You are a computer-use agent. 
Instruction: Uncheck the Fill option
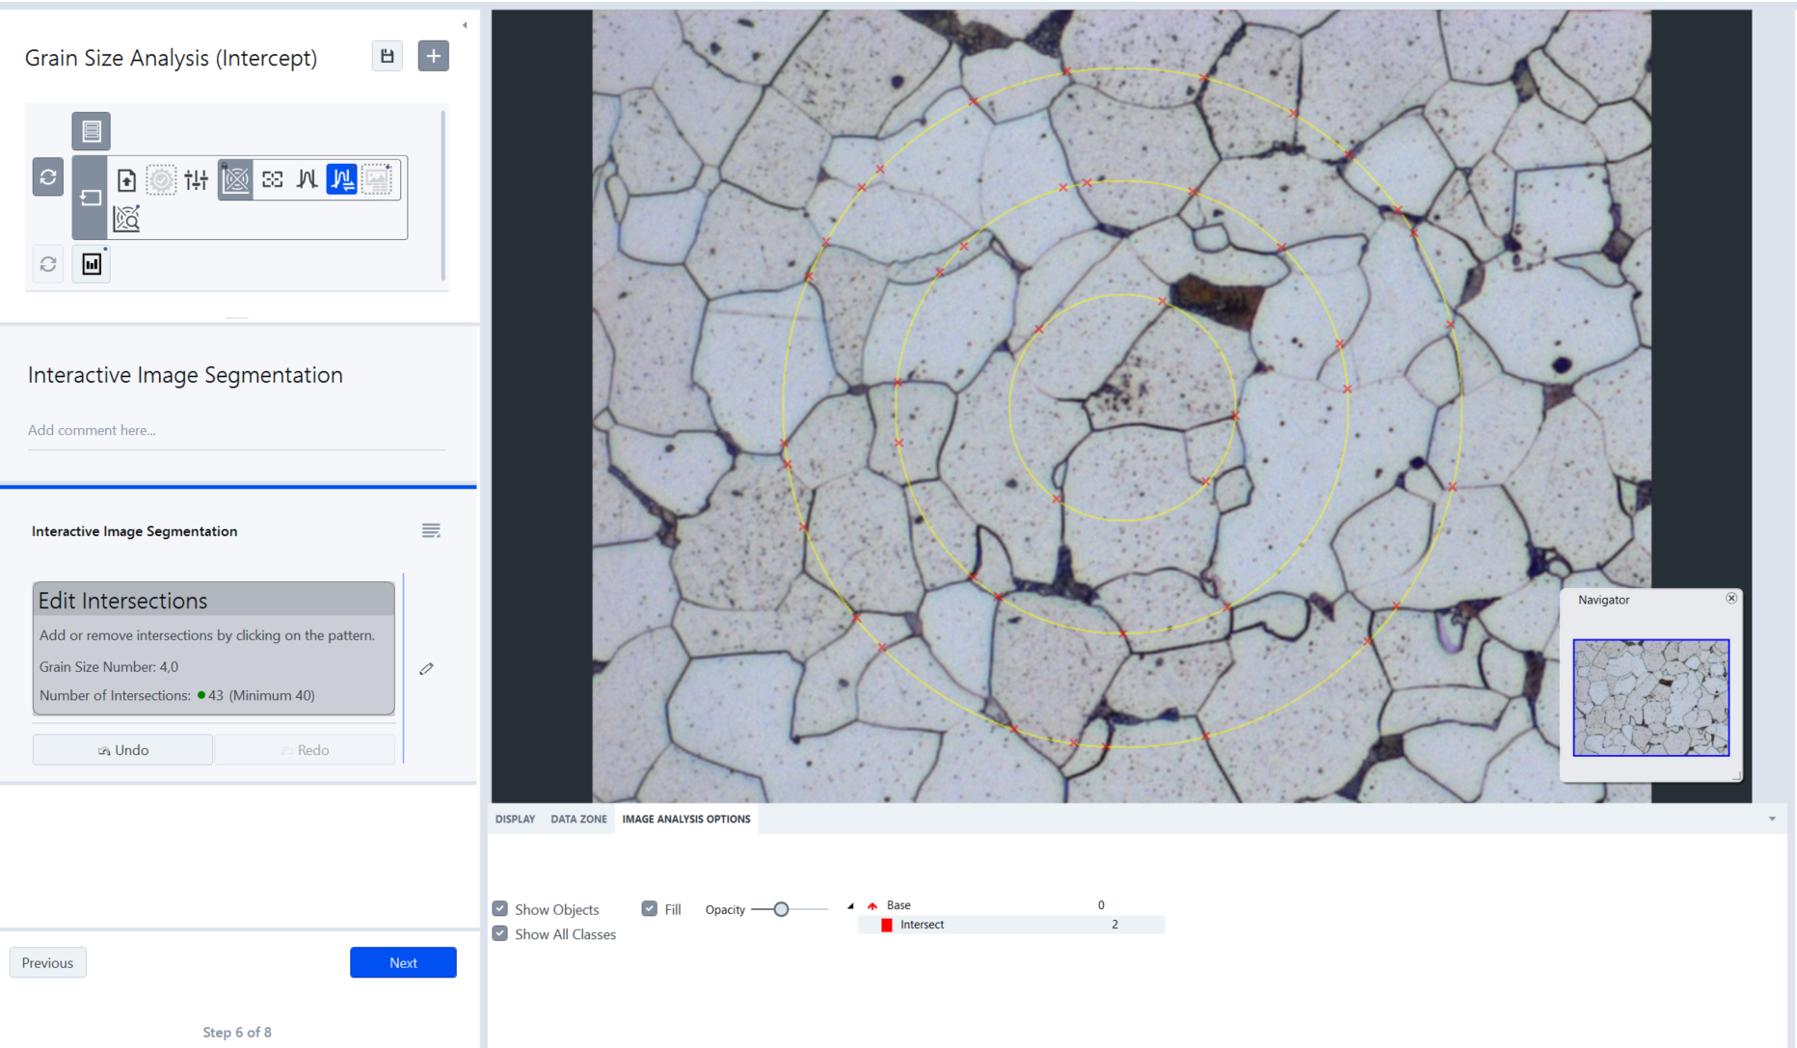click(x=650, y=907)
